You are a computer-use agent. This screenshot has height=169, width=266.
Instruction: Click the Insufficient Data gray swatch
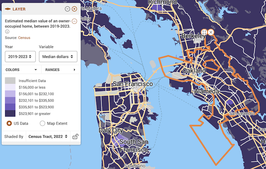(x=10, y=80)
